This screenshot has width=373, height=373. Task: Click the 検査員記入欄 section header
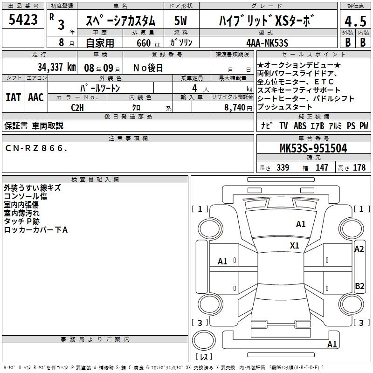(x=95, y=180)
